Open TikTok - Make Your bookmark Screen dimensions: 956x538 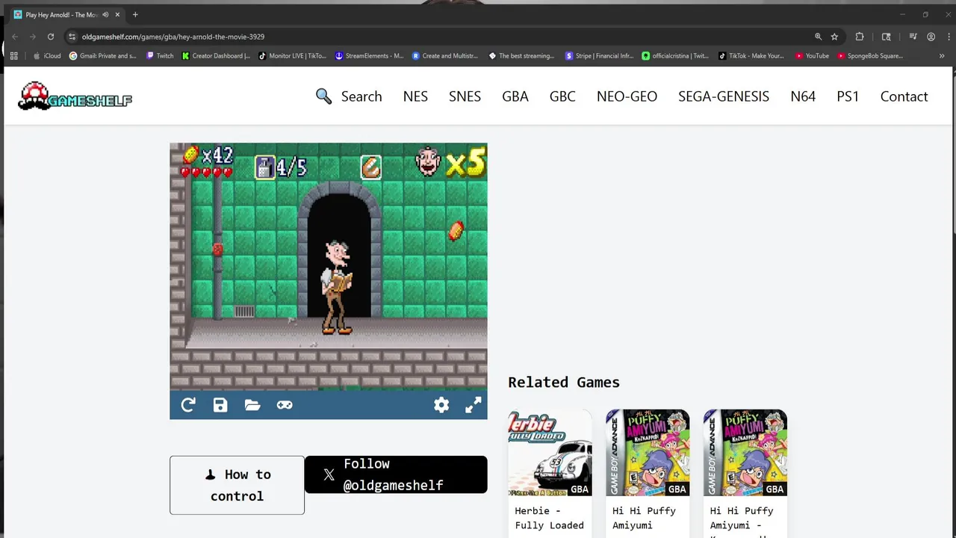[751, 55]
